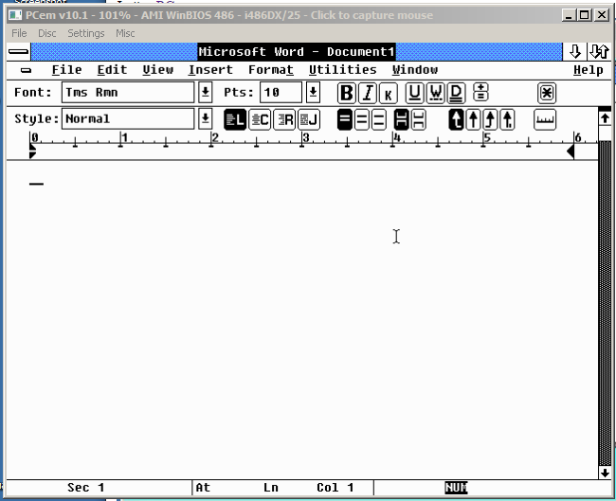This screenshot has height=501, width=616.
Task: Click the right indent marker on ruler
Action: click(x=571, y=152)
